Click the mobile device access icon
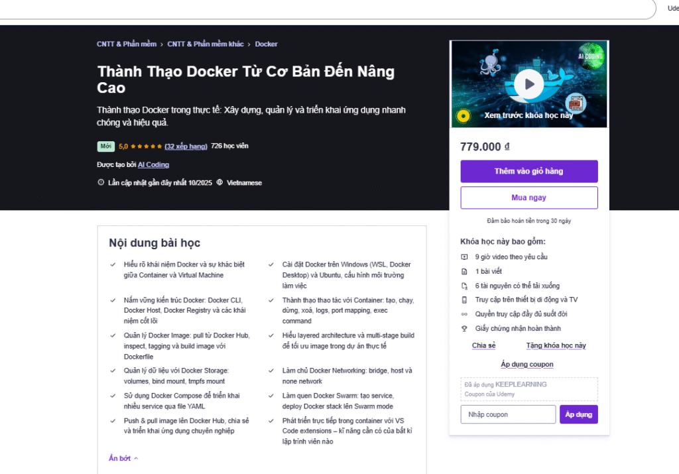 [464, 300]
